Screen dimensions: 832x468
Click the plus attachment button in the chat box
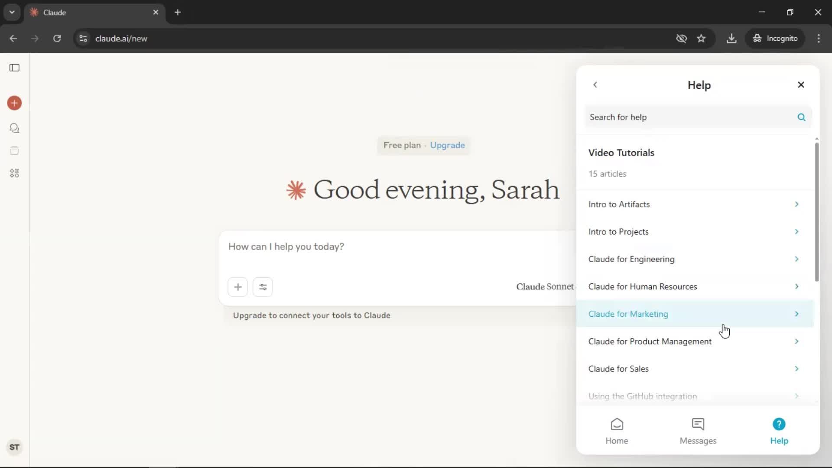point(238,287)
